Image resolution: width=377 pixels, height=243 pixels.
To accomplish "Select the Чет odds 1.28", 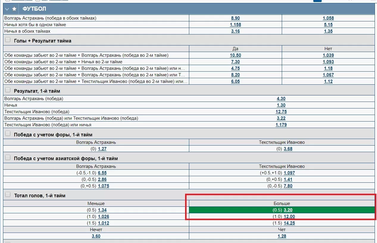I will (x=281, y=236).
